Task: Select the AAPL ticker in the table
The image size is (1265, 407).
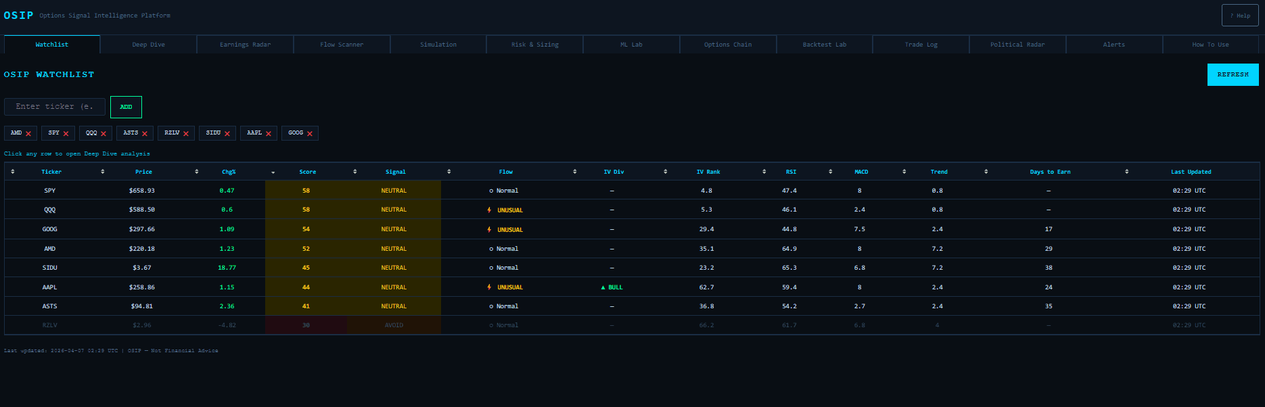Action: (x=50, y=287)
